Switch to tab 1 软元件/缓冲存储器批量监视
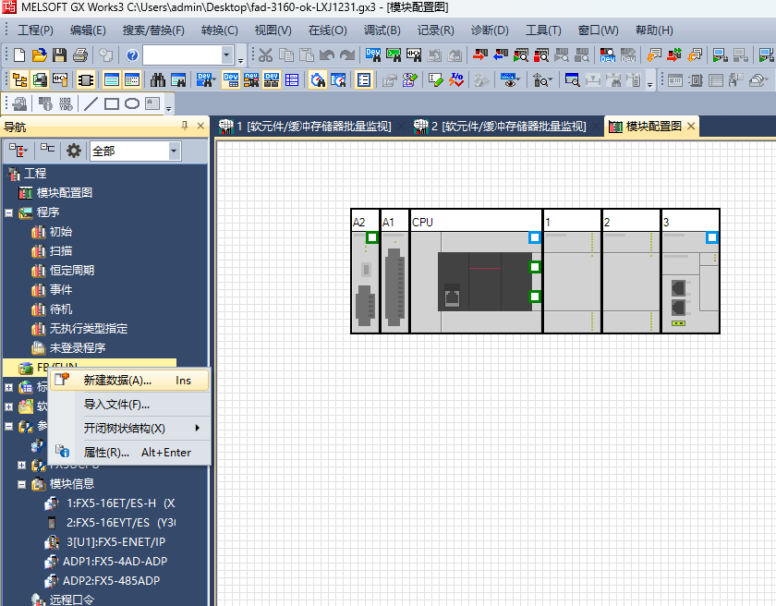 point(306,127)
